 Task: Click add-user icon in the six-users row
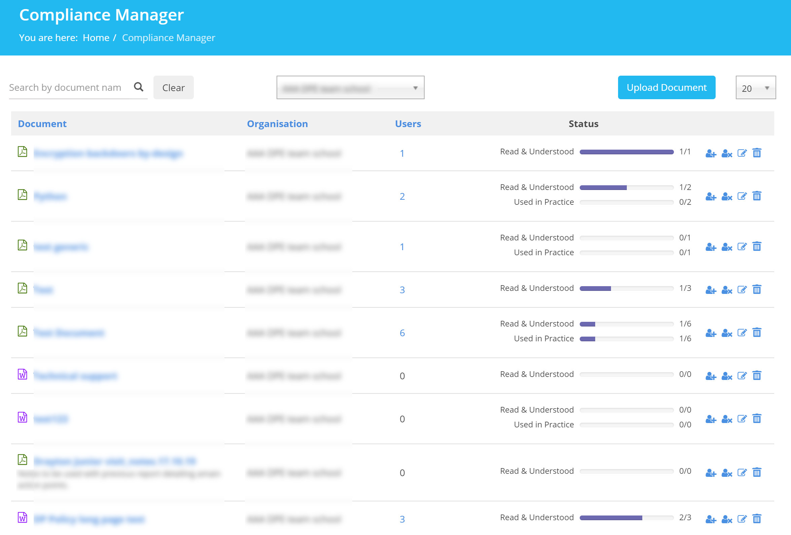[x=711, y=333]
